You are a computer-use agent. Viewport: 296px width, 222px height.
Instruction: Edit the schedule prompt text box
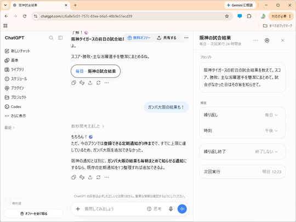point(242,77)
